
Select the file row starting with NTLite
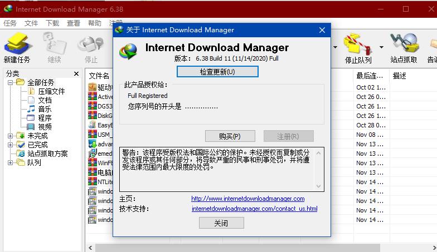(x=100, y=182)
